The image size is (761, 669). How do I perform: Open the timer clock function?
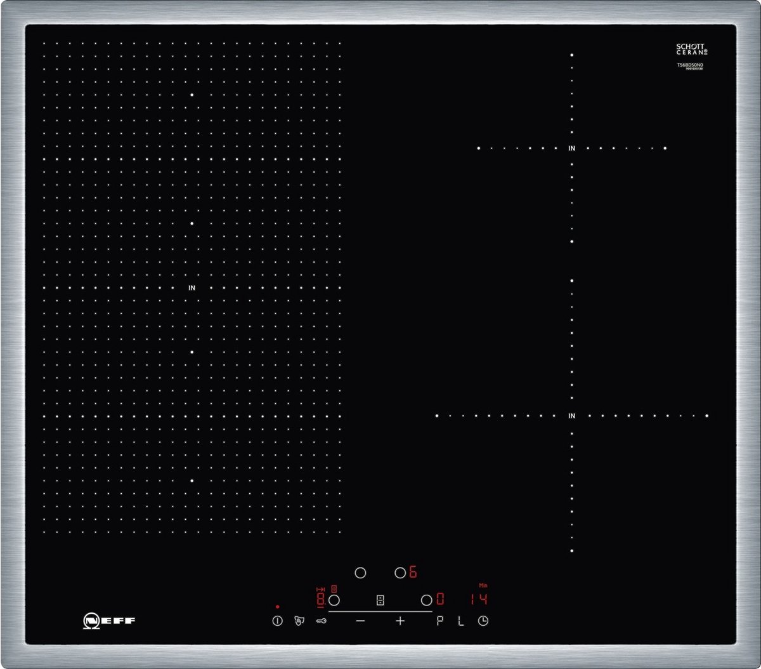[483, 621]
